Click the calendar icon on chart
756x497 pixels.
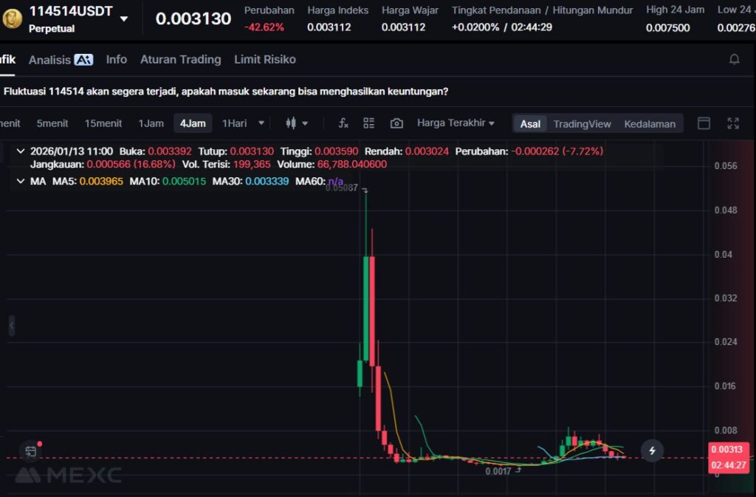pos(30,450)
